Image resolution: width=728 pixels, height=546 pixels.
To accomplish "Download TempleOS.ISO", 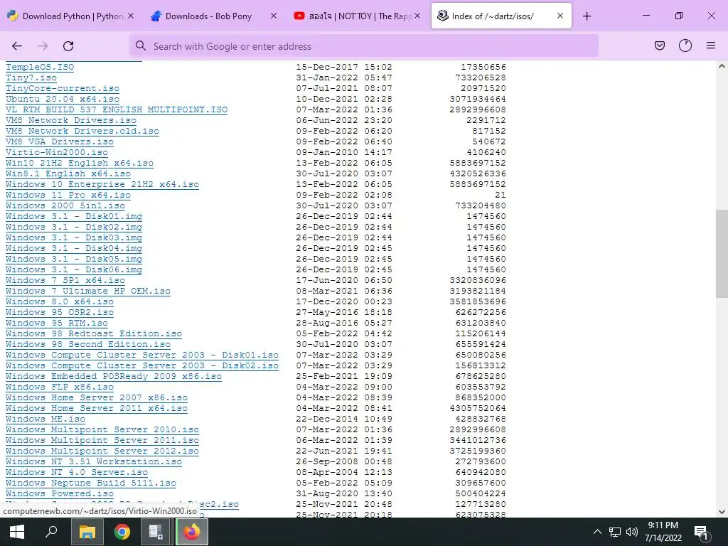I will tap(40, 67).
